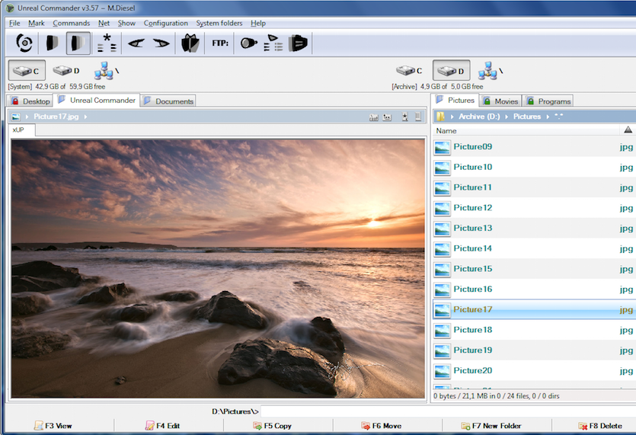Open the Help menu
This screenshot has height=435, width=636.
[x=258, y=23]
